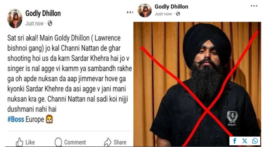Image resolution: width=263 pixels, height=147 pixels.
Task: Share via the X icon
Action: pyautogui.click(x=244, y=141)
